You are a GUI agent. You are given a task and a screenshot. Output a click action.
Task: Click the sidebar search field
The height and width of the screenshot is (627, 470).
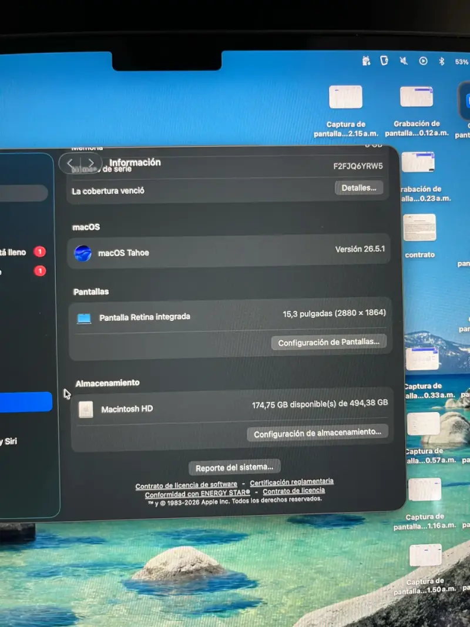[x=24, y=193]
